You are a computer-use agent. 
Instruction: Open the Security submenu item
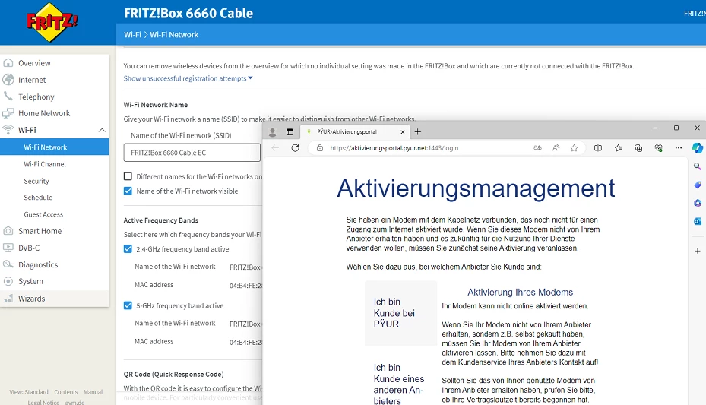36,181
